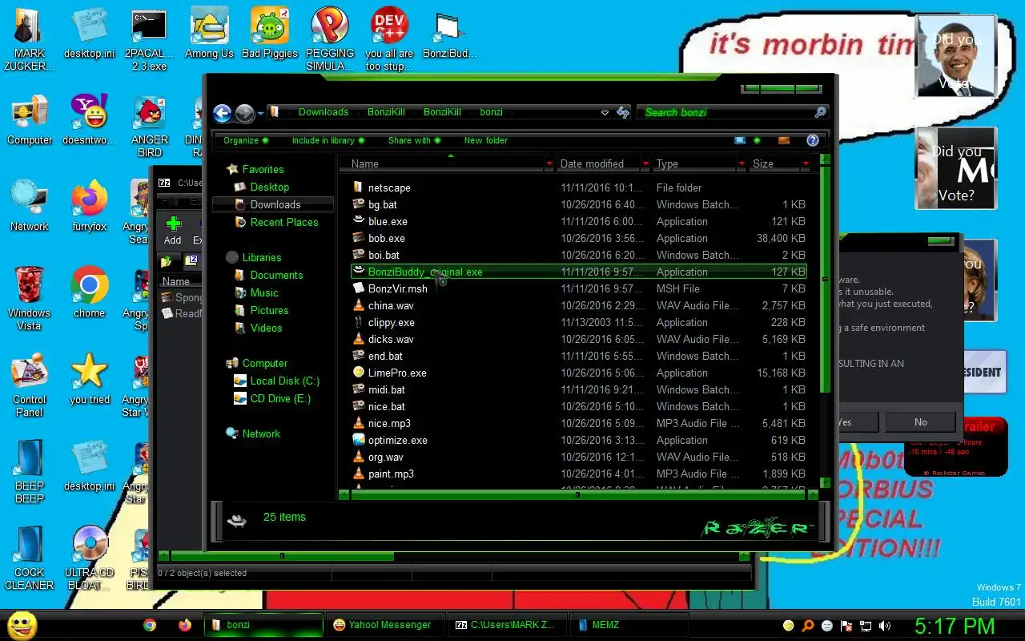This screenshot has height=641, width=1025.
Task: Expand address bar history dropdown arrow
Action: (605, 113)
